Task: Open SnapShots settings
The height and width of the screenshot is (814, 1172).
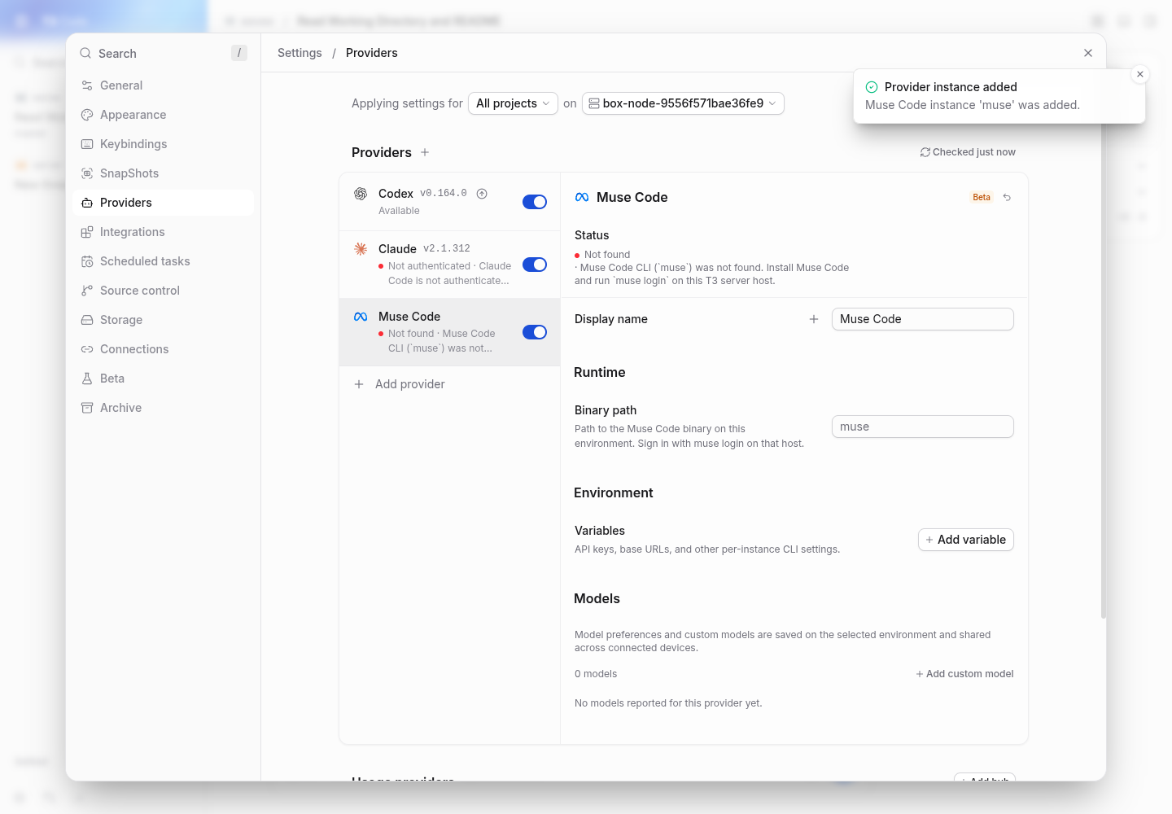Action: pos(163,173)
